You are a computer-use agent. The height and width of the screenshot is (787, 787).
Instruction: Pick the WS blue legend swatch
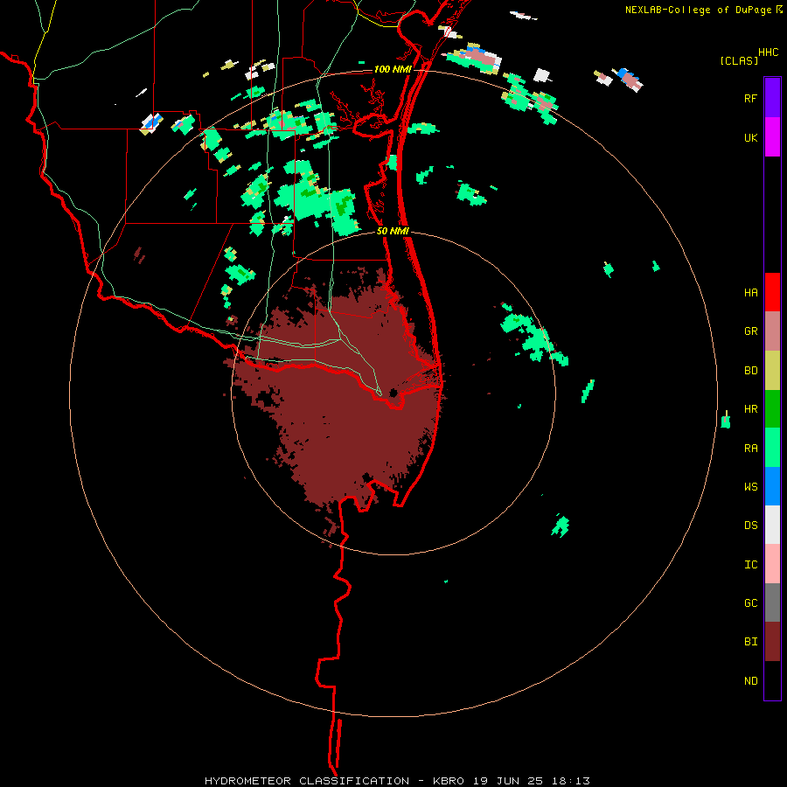click(772, 486)
